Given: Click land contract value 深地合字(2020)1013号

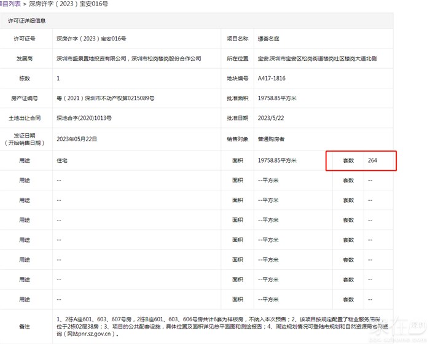Looking at the screenshot, I should 84,118.
